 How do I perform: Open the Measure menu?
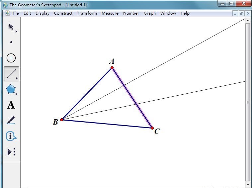pos(110,13)
